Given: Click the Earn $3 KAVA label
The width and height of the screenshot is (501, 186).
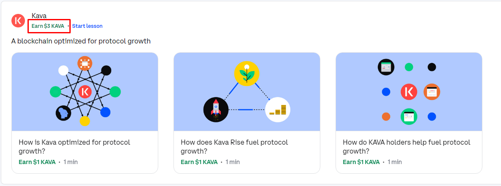Looking at the screenshot, I should tap(48, 26).
